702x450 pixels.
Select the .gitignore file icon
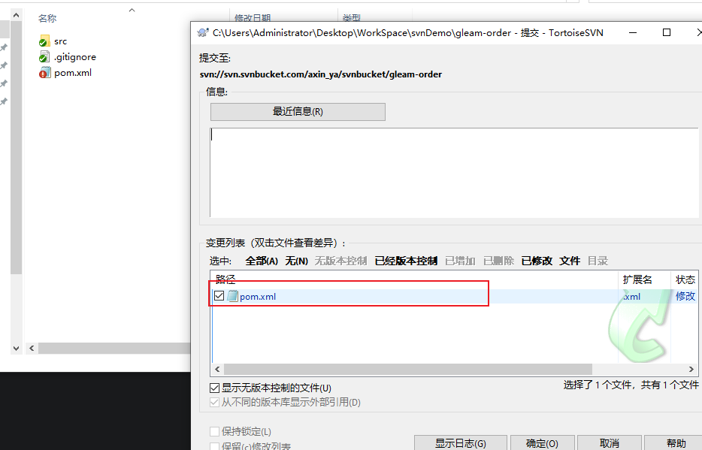tap(44, 57)
